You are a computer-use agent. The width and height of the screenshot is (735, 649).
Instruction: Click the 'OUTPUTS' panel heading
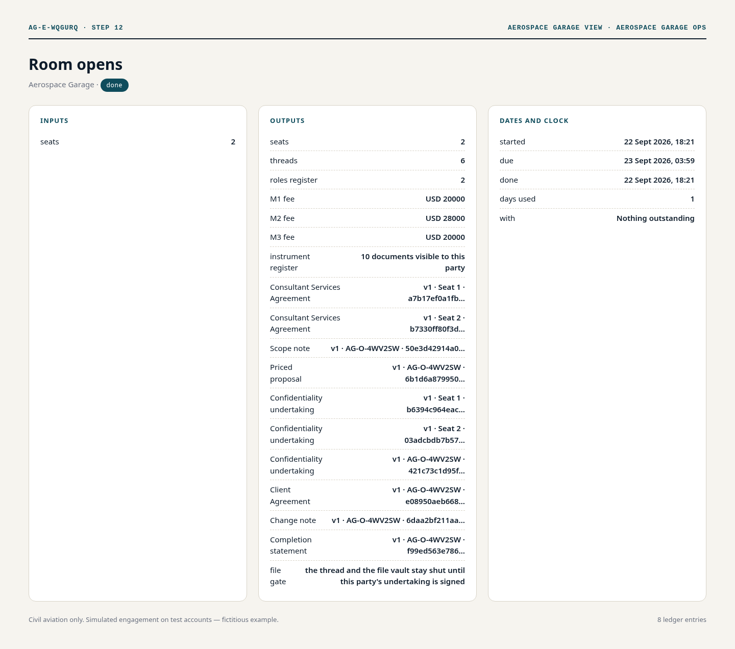(287, 121)
